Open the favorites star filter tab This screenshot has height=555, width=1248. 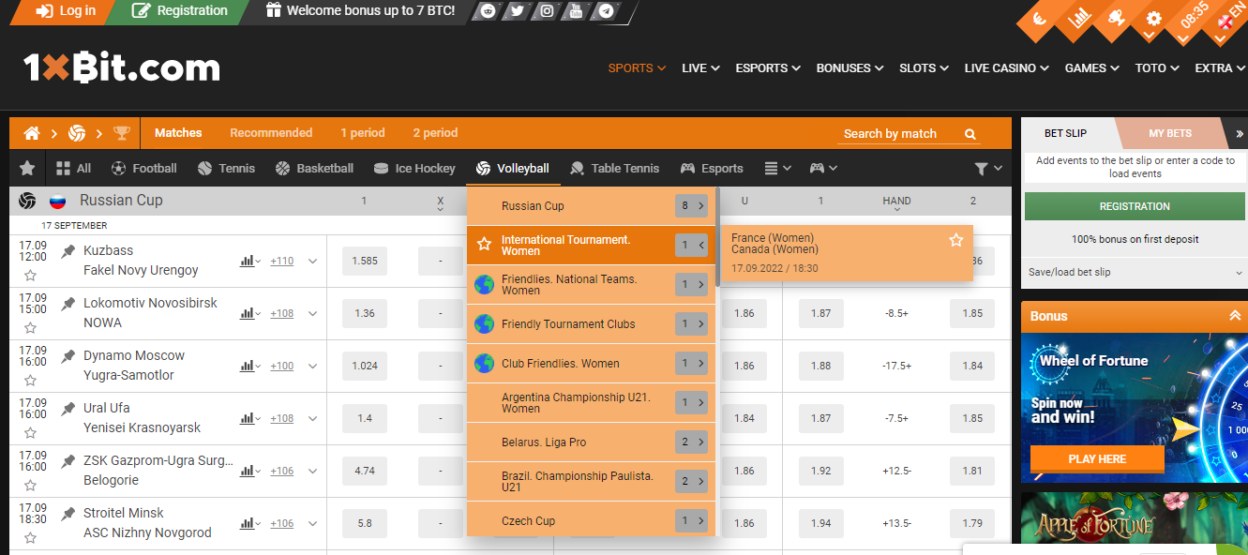26,168
